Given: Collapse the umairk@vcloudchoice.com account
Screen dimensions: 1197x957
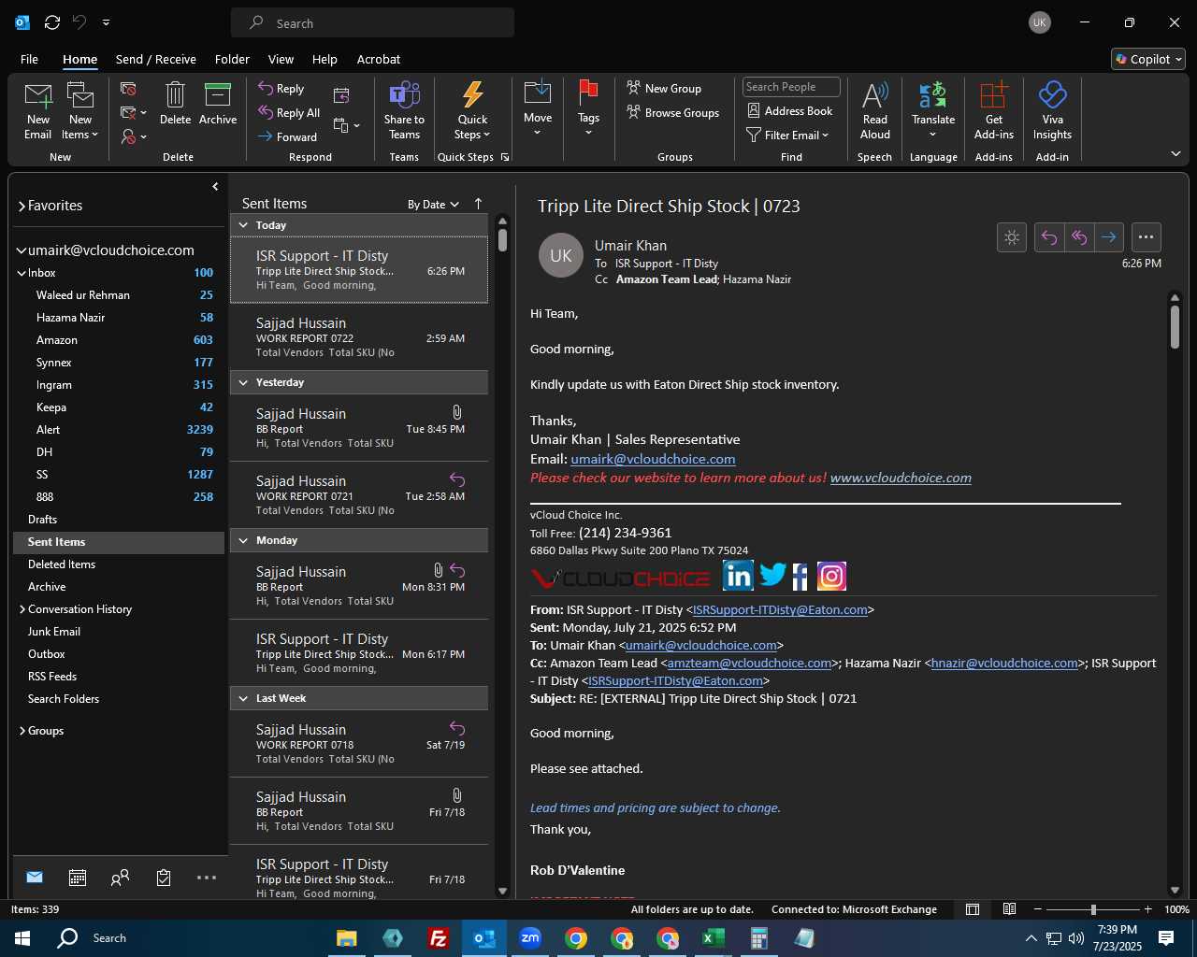Looking at the screenshot, I should click(x=22, y=250).
